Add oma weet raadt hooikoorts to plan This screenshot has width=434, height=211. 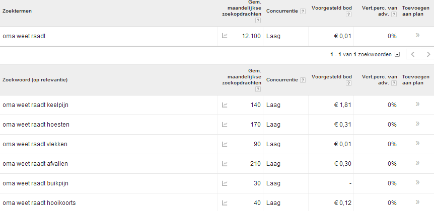(417, 202)
